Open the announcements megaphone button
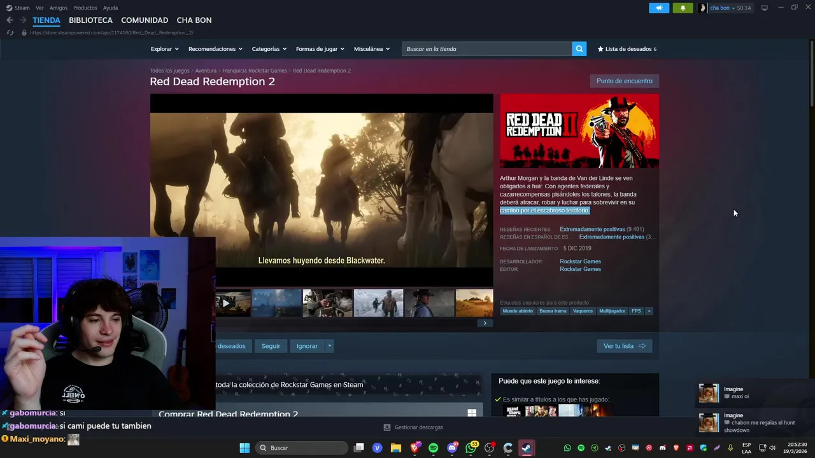Image resolution: width=815 pixels, height=458 pixels. (659, 8)
